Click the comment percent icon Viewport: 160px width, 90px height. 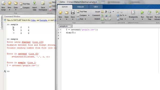(x=102, y=15)
